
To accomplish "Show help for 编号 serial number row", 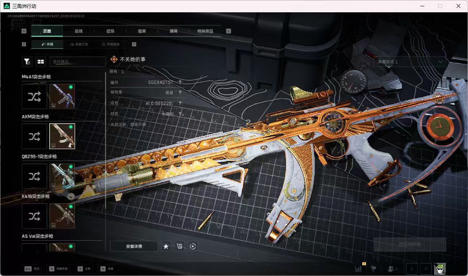I will 180,82.
